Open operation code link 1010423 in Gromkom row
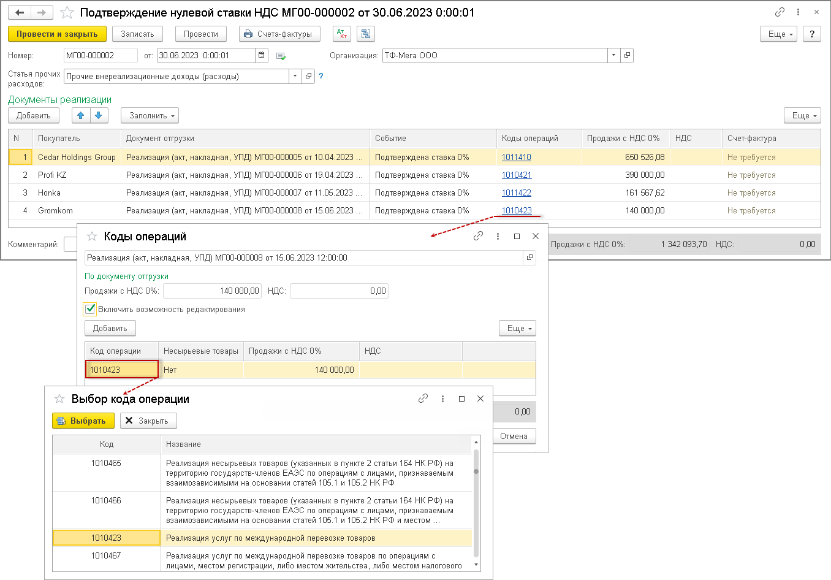Screen dimensions: 831x580 click(x=517, y=210)
